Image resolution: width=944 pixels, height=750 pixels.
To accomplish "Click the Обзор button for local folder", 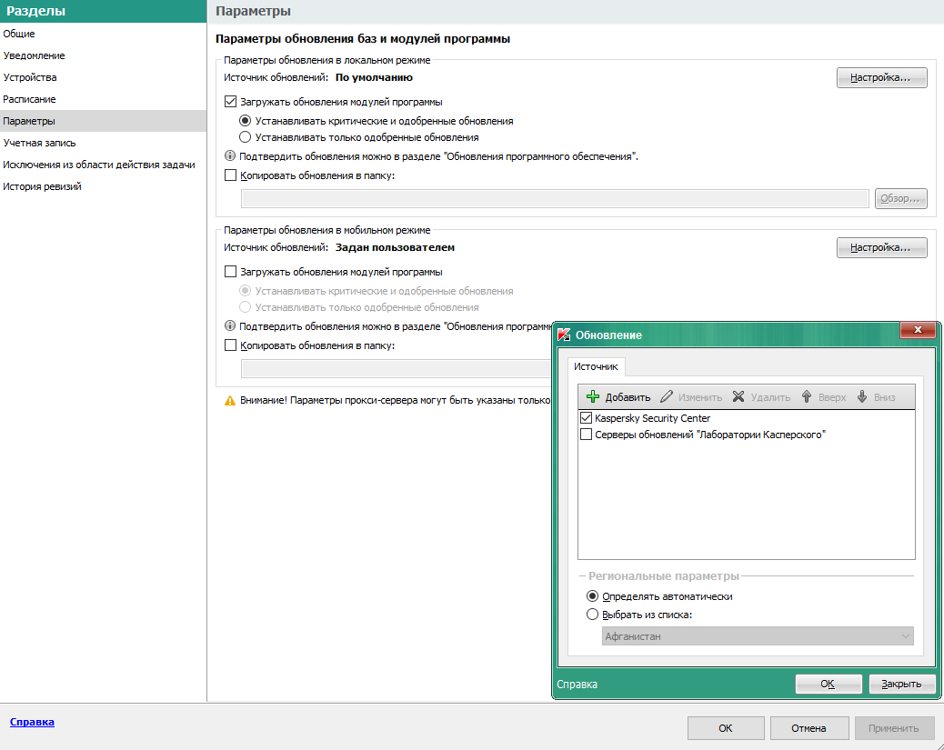I will 900,198.
